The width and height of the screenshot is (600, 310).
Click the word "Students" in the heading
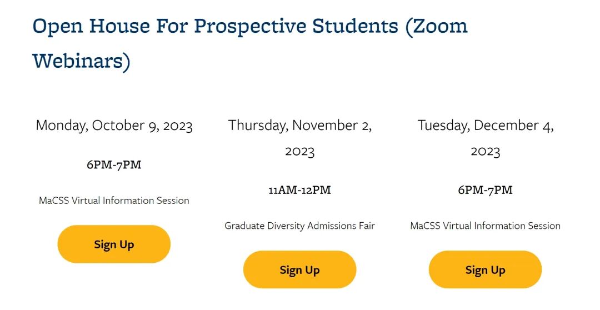pyautogui.click(x=354, y=26)
